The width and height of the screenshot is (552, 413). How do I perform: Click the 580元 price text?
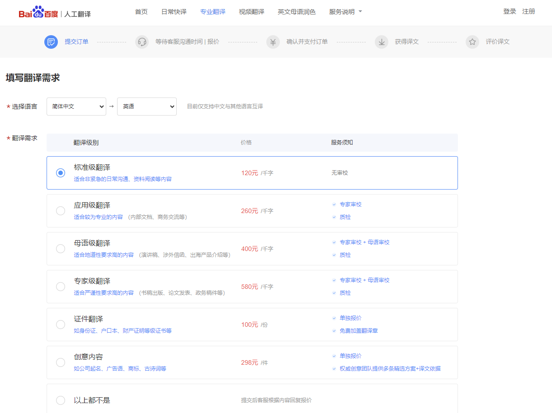[250, 287]
